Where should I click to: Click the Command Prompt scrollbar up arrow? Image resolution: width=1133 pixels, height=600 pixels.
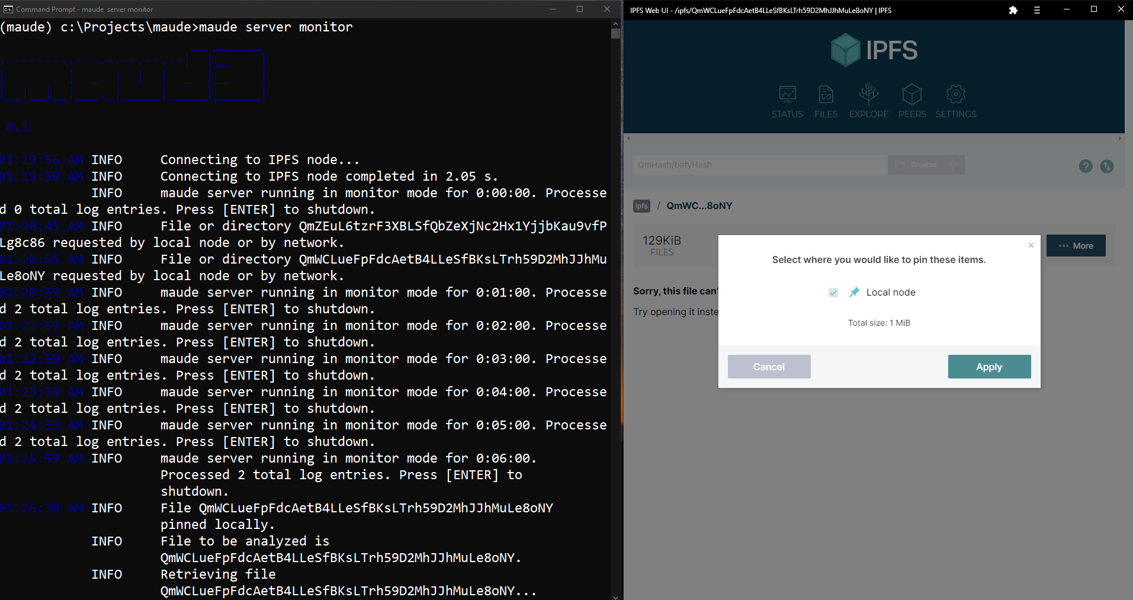615,24
